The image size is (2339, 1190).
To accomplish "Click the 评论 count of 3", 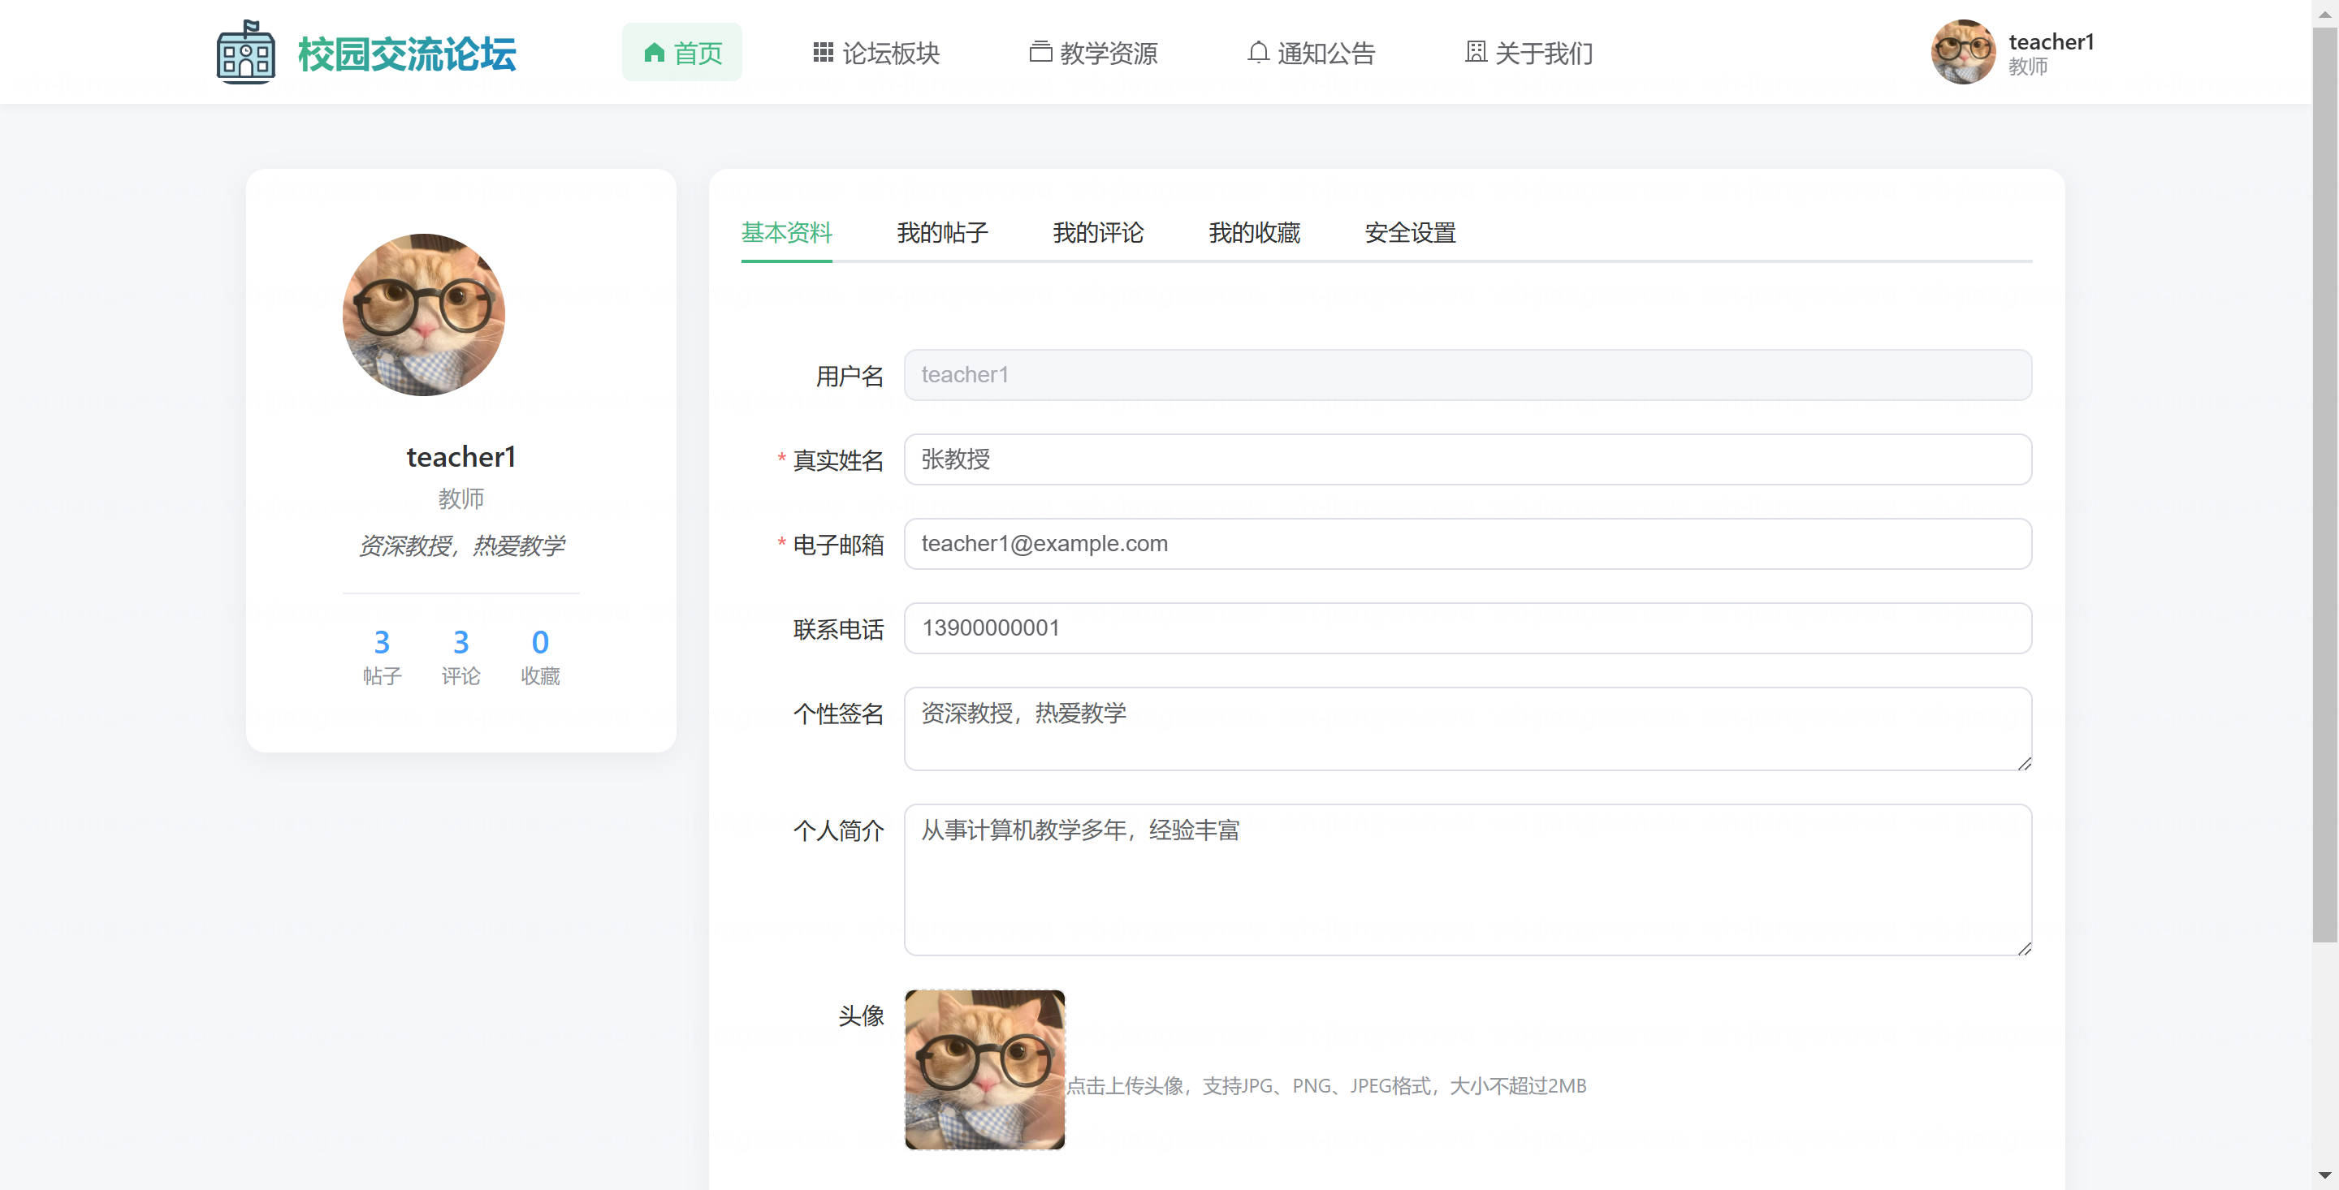I will coord(460,642).
